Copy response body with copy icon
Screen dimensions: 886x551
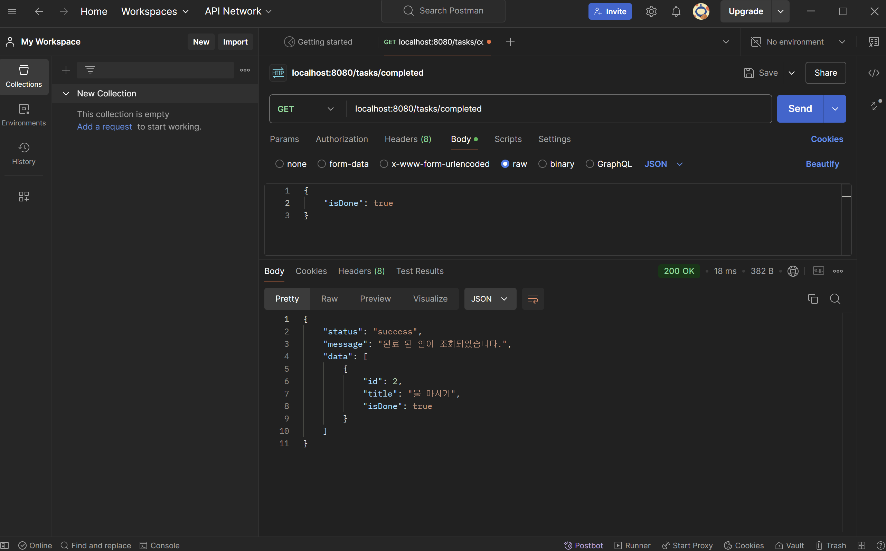pyautogui.click(x=813, y=299)
